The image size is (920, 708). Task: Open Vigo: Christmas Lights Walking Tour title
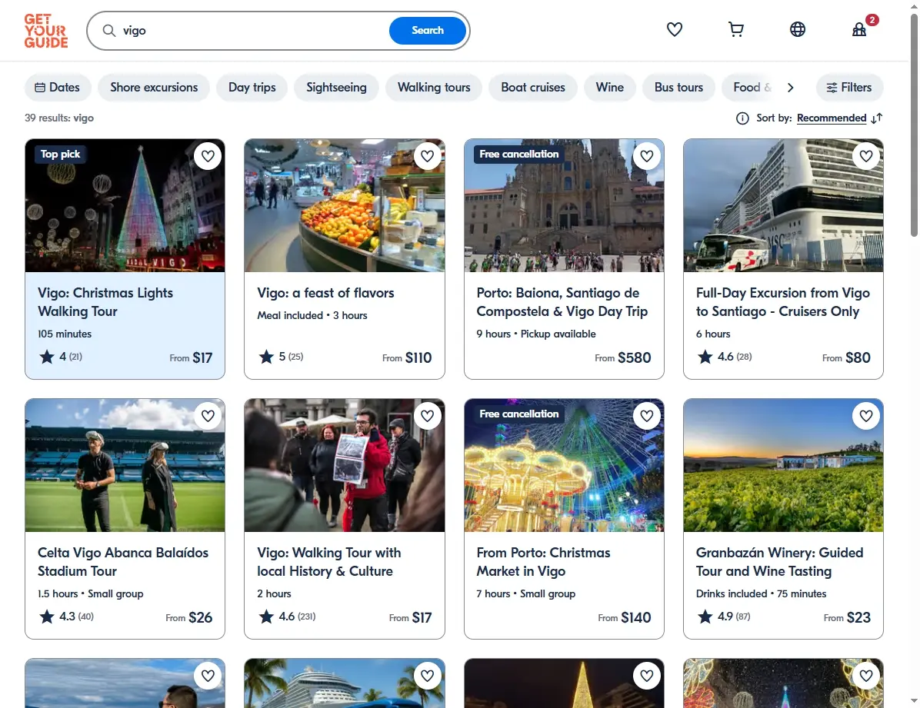[x=105, y=302]
